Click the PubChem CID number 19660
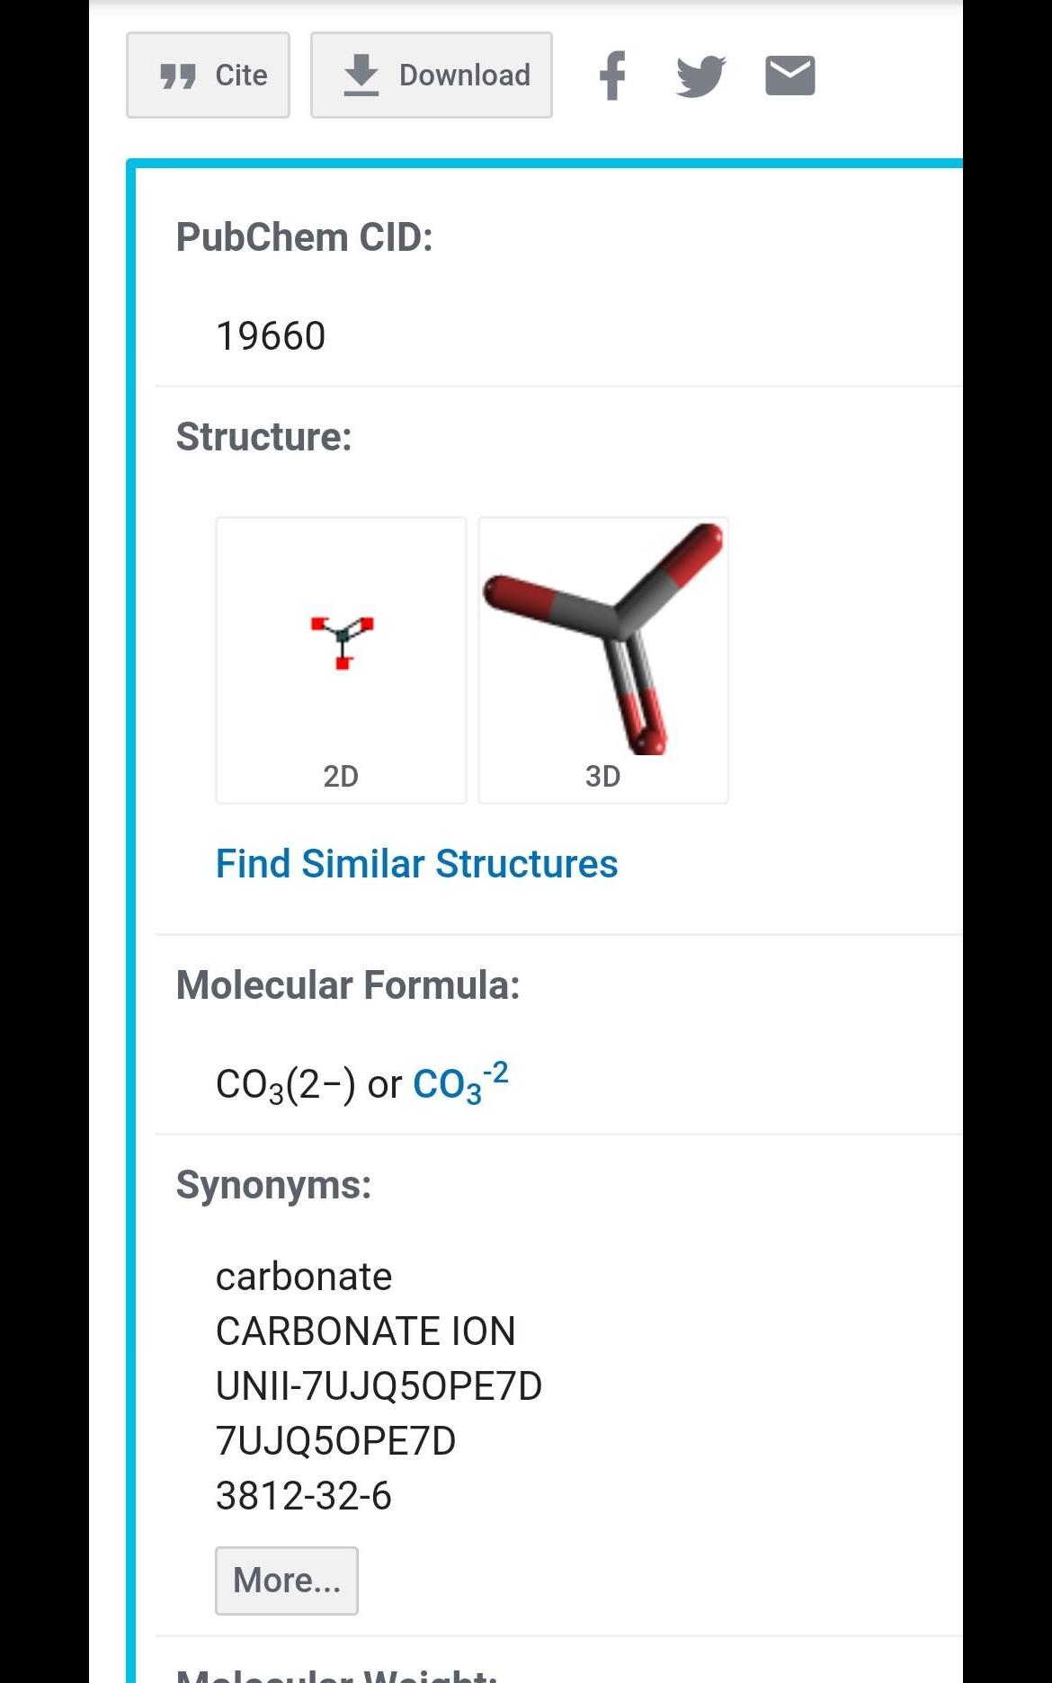 tap(271, 336)
